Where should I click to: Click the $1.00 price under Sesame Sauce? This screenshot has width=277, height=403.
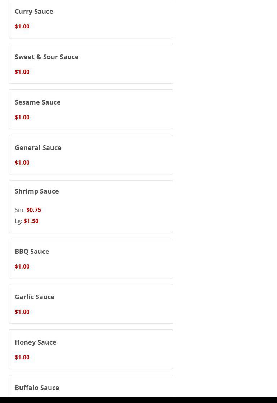[22, 117]
